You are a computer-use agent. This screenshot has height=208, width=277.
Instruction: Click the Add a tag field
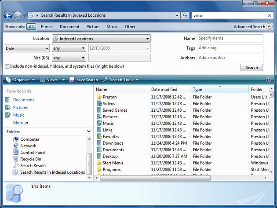click(230, 48)
